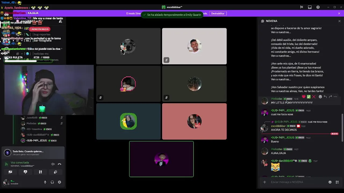Viewport: 344px width, 193px height.
Task: React with the green checkmark emoji
Action: pyautogui.click(x=309, y=97)
